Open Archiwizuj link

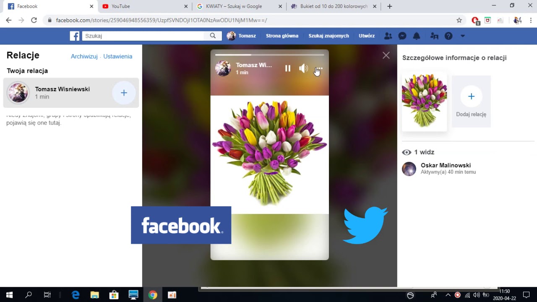84,56
